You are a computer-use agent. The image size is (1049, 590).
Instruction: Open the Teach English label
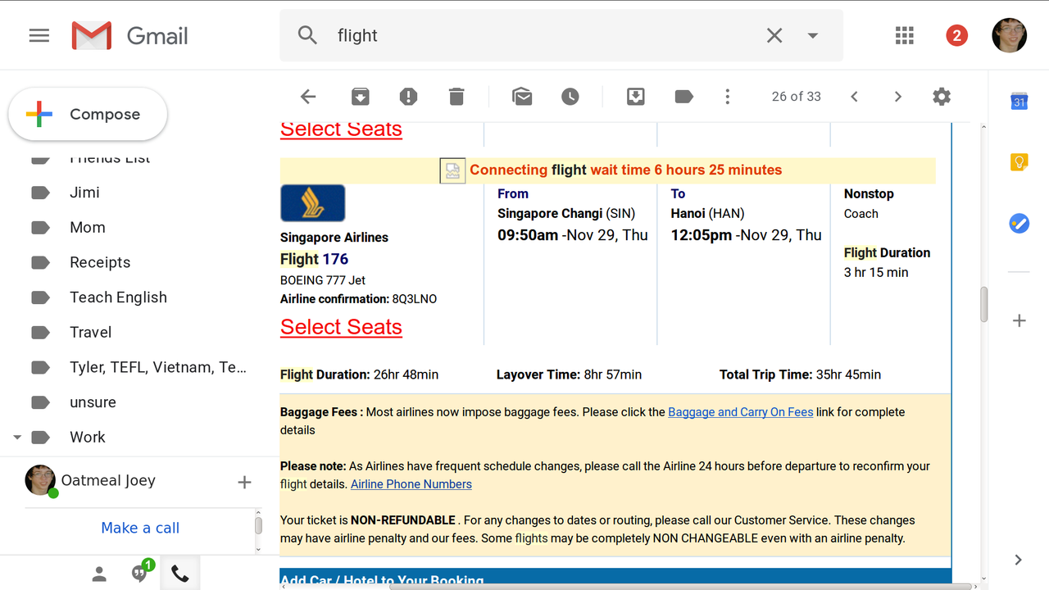(118, 297)
